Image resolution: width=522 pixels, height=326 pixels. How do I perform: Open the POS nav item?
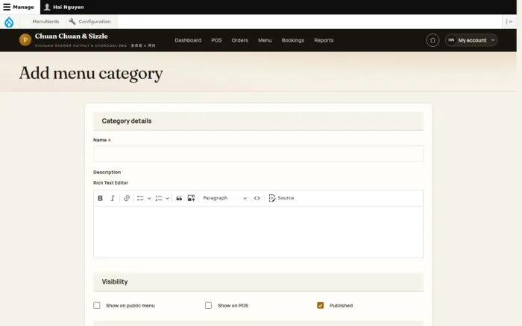(x=216, y=40)
